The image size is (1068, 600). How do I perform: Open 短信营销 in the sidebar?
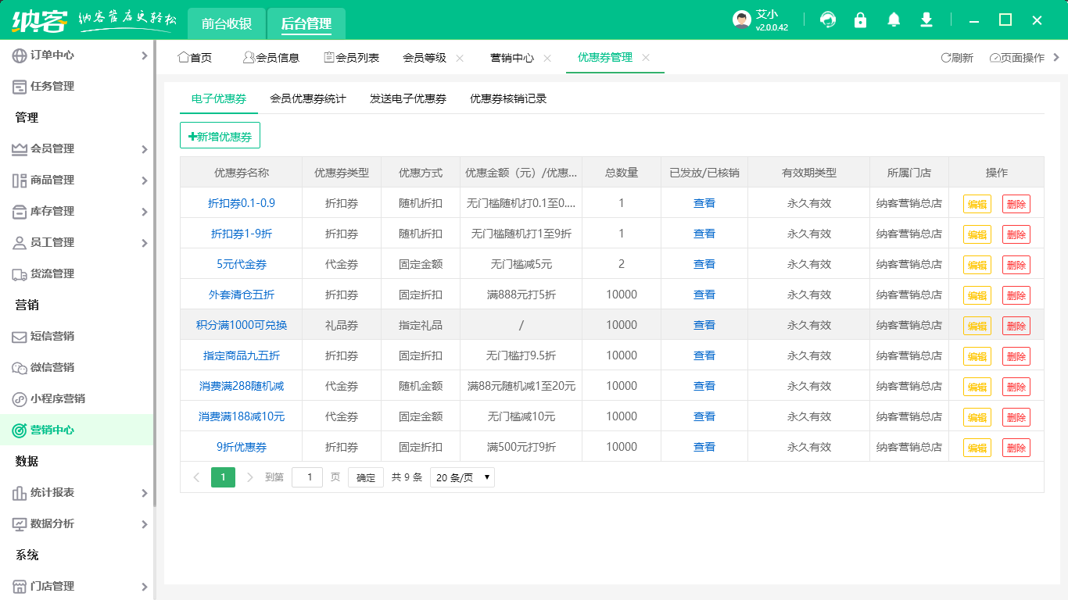pyautogui.click(x=52, y=336)
